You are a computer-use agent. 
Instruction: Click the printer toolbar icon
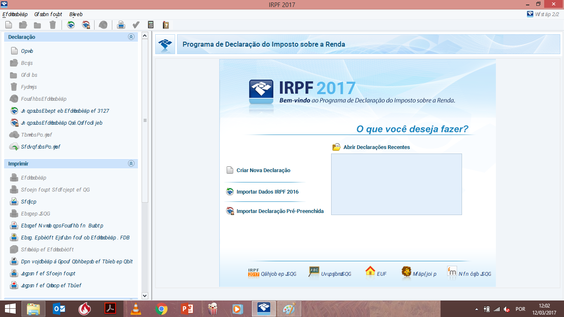click(121, 25)
